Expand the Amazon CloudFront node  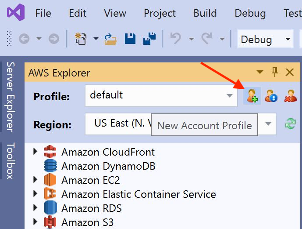35,152
